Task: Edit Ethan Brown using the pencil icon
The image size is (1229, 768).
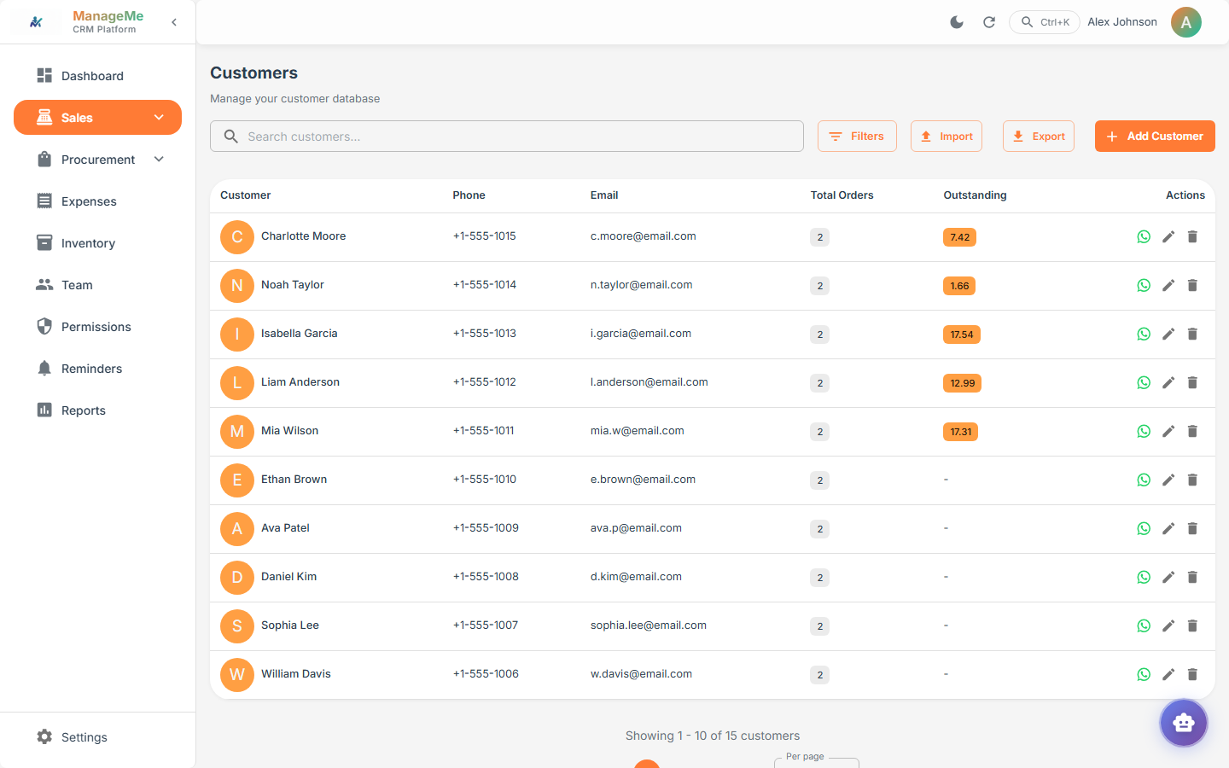Action: pos(1168,480)
